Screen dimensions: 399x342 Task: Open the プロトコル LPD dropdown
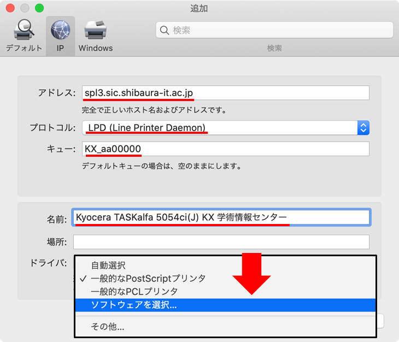point(225,128)
